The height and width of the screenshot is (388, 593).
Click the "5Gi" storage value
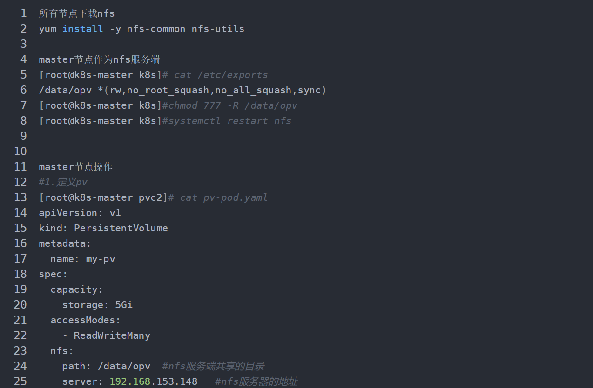coord(124,305)
